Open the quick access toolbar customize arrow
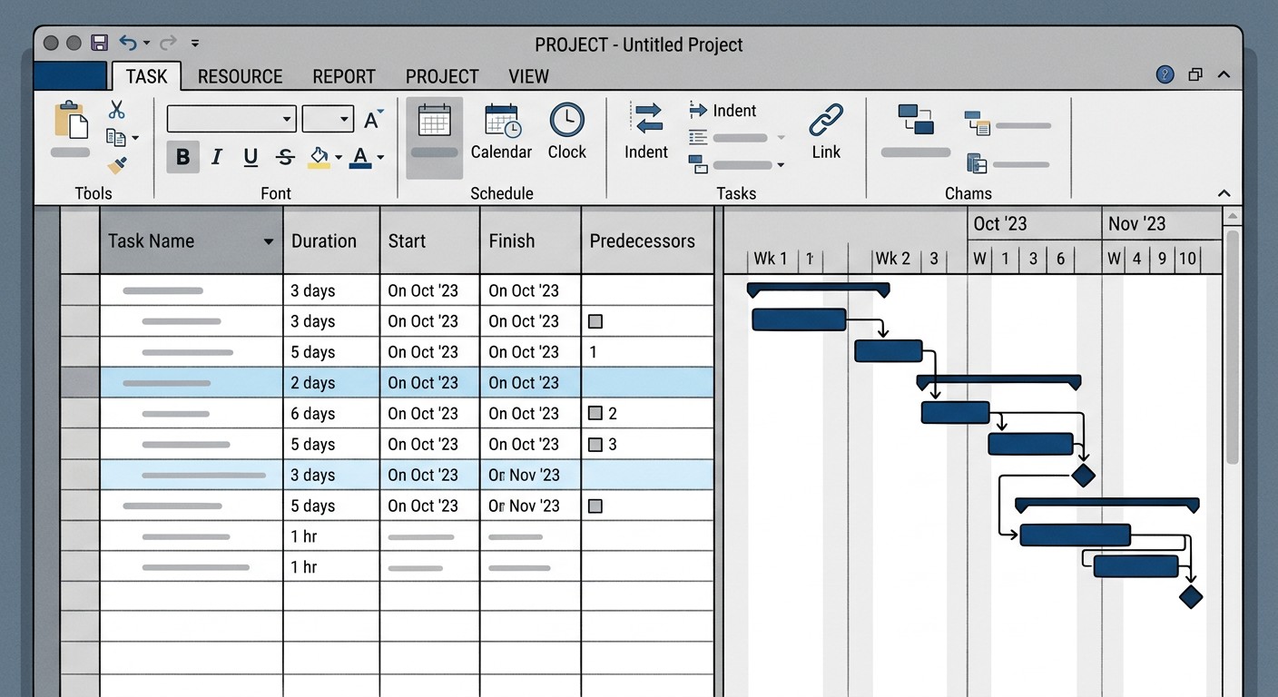1278x697 pixels. point(195,43)
